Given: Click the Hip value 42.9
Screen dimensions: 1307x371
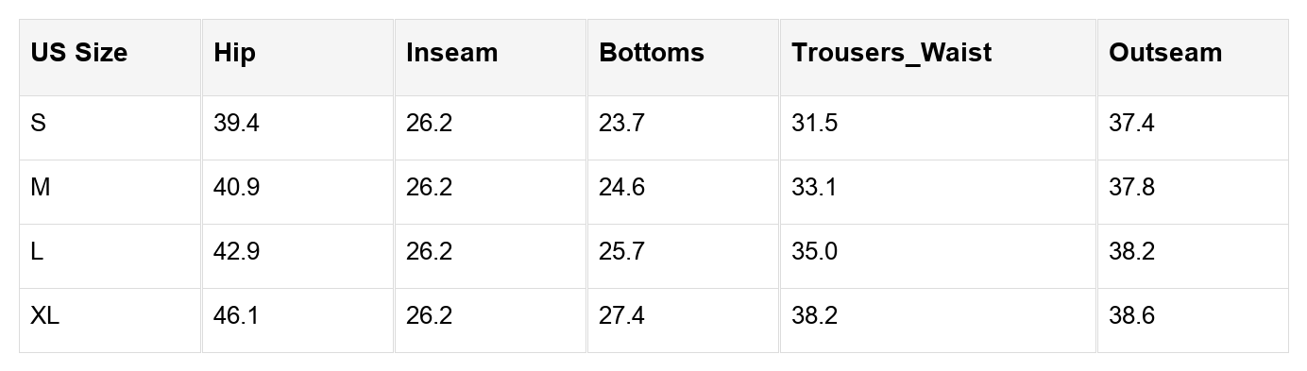Looking at the screenshot, I should click(x=236, y=252).
